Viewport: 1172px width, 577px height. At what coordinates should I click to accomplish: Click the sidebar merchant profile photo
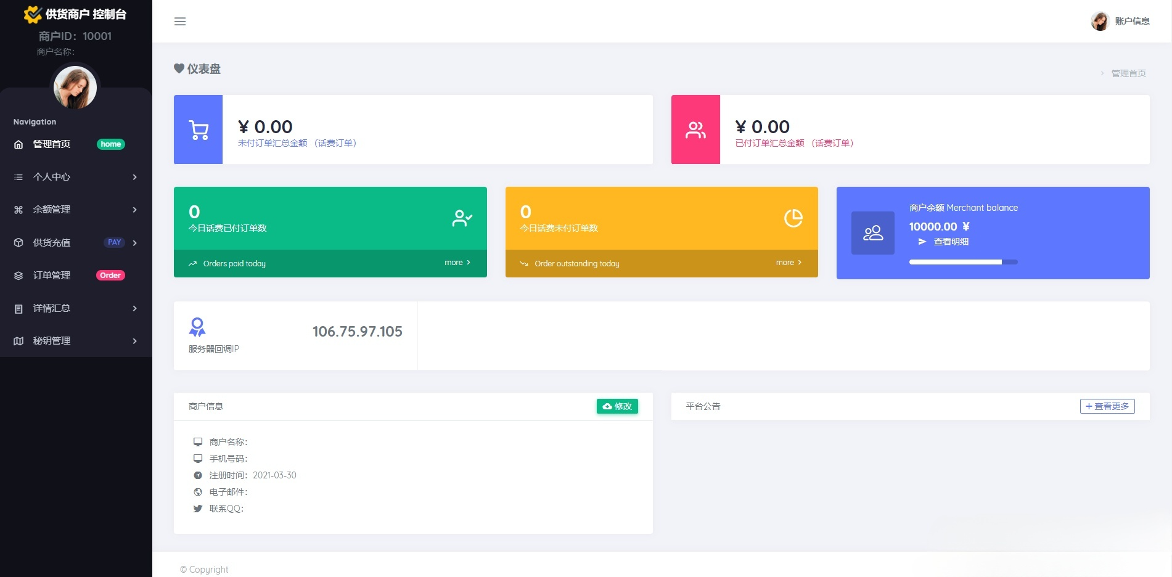75,88
